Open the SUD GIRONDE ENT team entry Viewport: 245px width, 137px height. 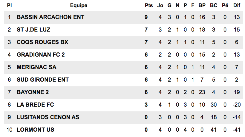[43, 80]
